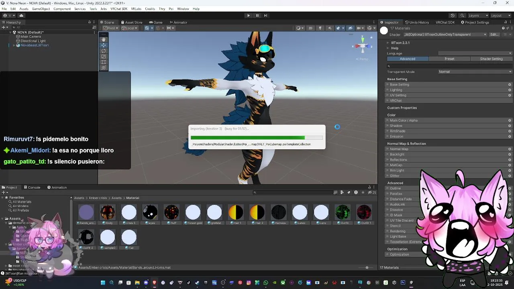Switch to the Animator tab

[x=178, y=22]
